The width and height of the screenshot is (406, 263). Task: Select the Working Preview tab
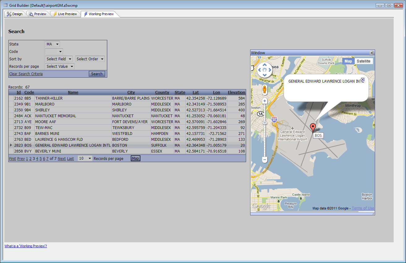pyautogui.click(x=99, y=14)
